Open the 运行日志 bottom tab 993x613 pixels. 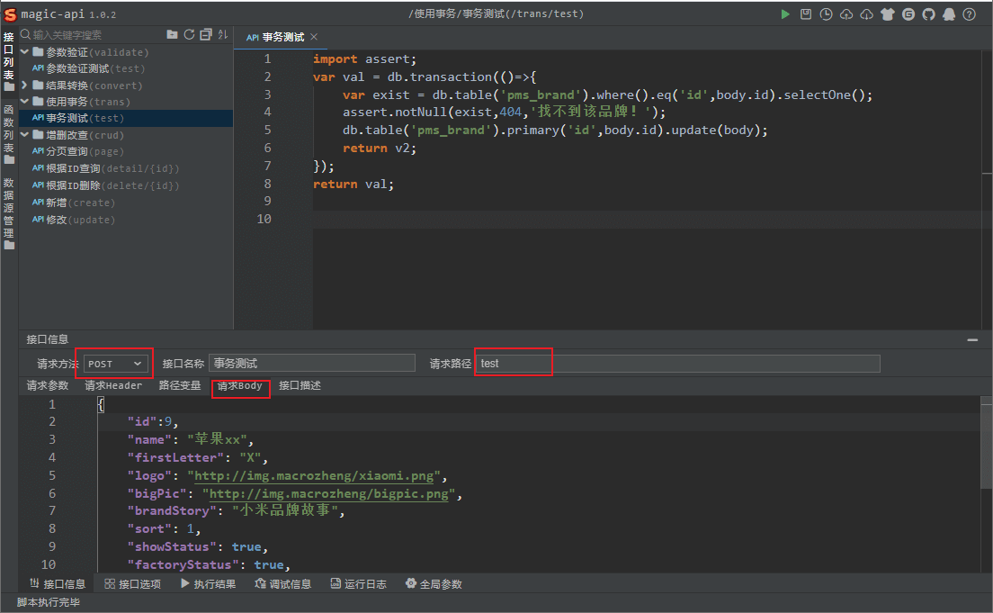pyautogui.click(x=359, y=584)
